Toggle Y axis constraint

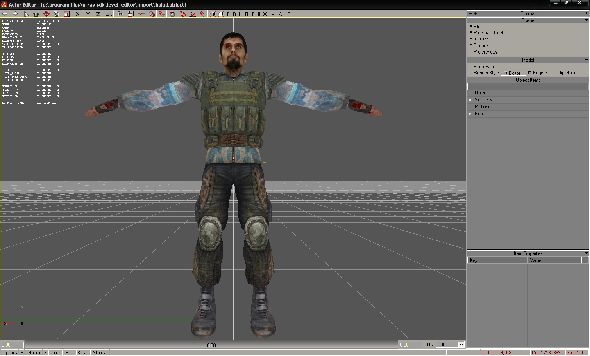tap(88, 14)
